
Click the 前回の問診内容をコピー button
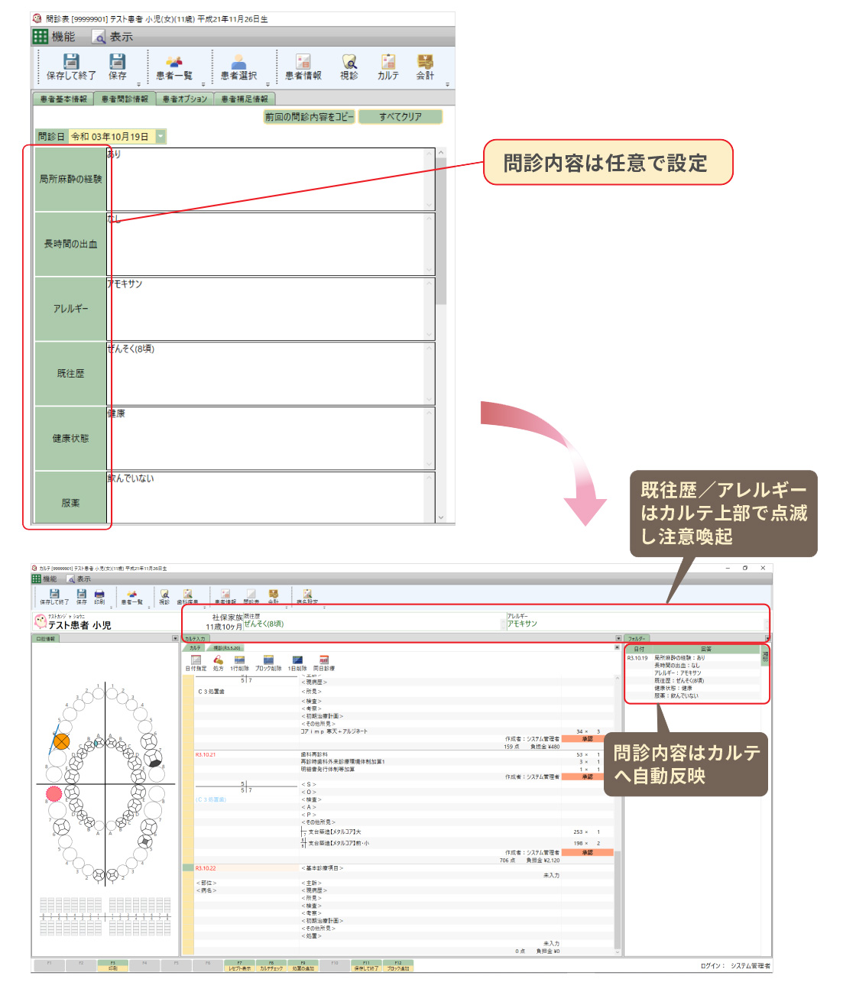[309, 117]
